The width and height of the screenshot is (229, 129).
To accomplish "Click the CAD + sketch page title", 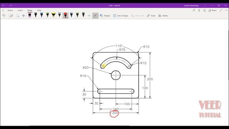I will click(x=114, y=6).
